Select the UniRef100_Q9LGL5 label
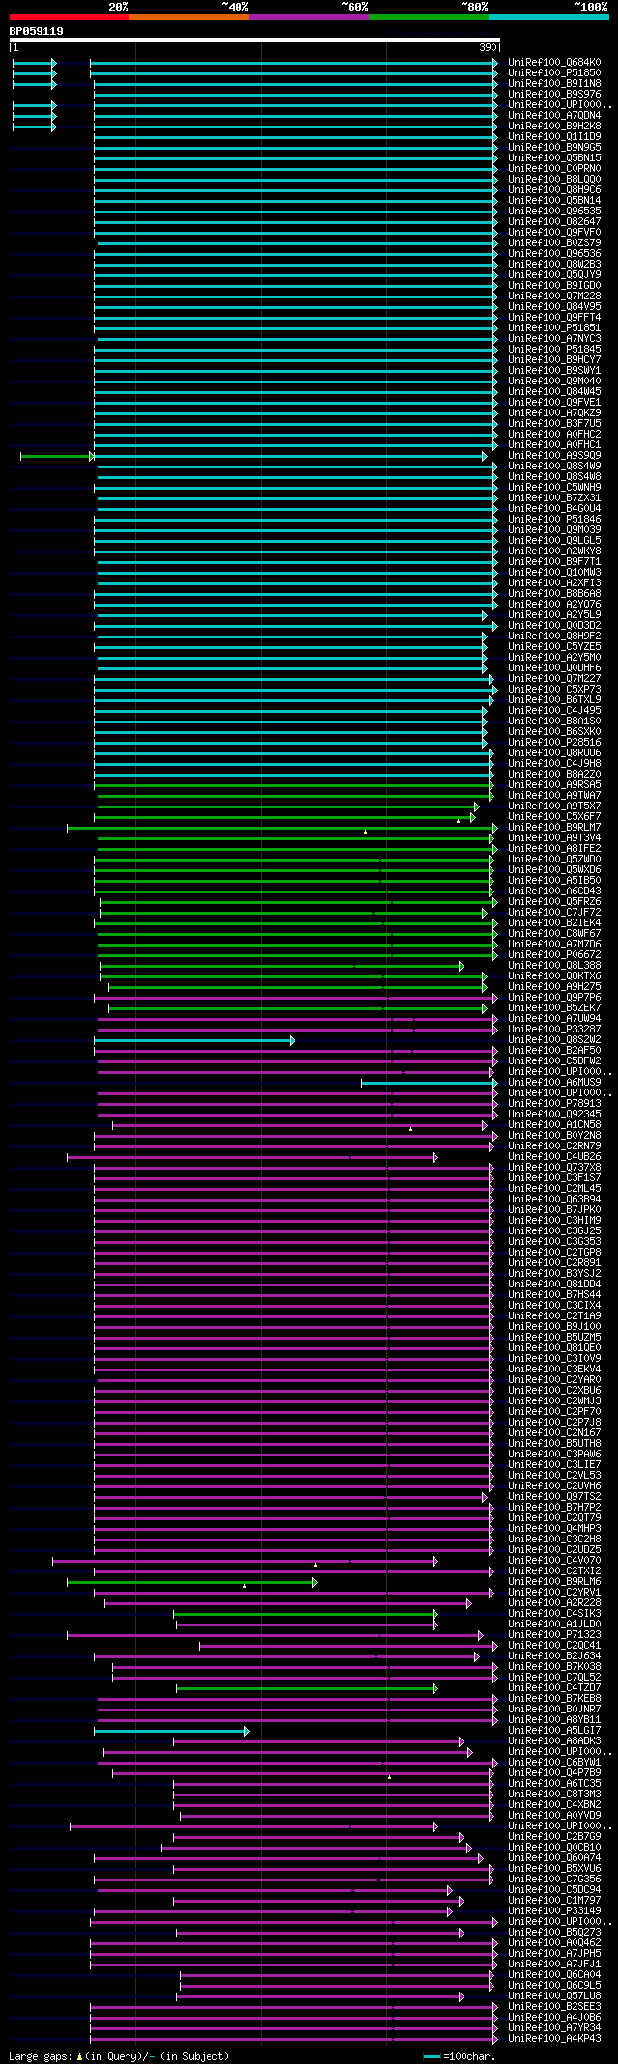 coord(554,541)
